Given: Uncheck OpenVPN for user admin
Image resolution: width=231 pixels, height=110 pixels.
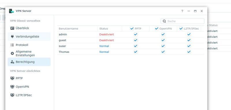Looking at the screenshot, I should pyautogui.click(x=163, y=34).
